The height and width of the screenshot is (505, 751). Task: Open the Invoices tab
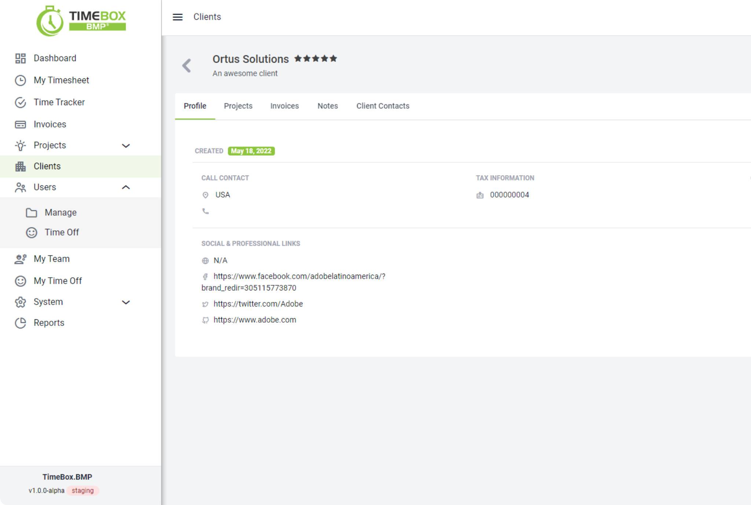point(285,106)
